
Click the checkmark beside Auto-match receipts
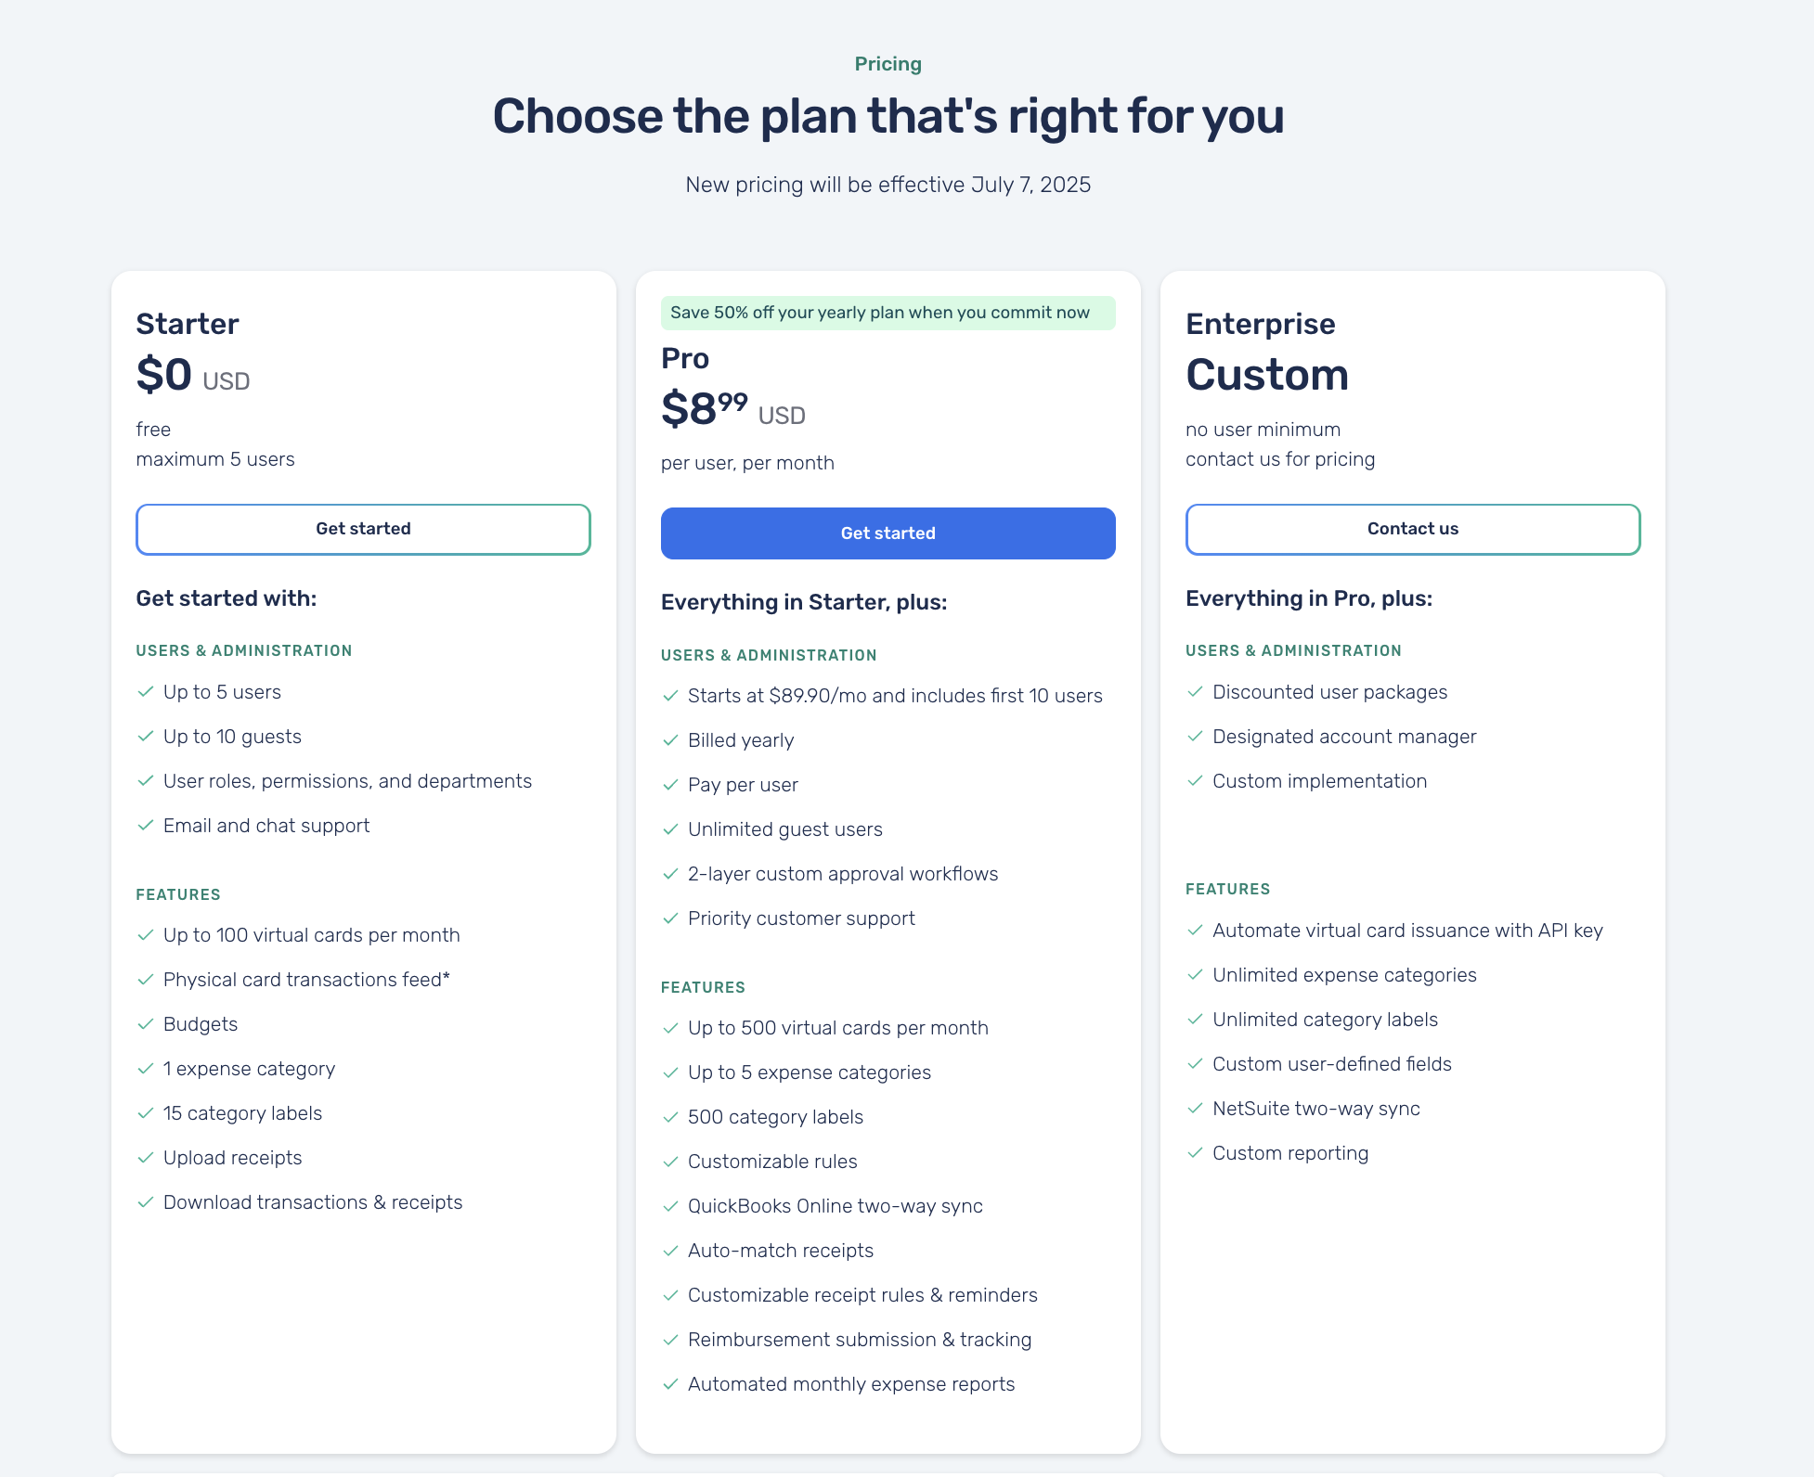670,1251
